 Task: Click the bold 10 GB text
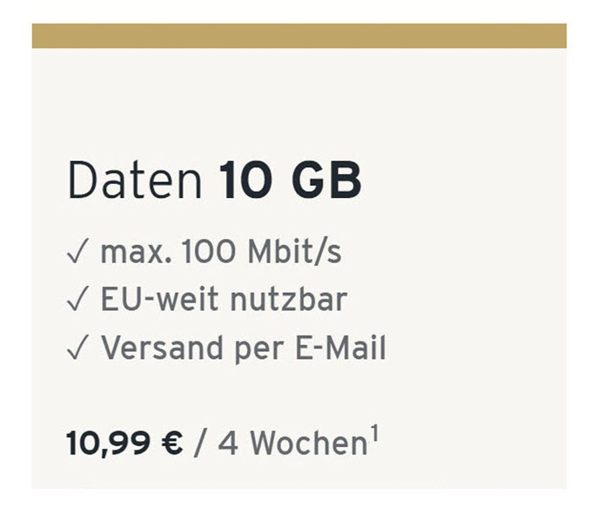291,181
